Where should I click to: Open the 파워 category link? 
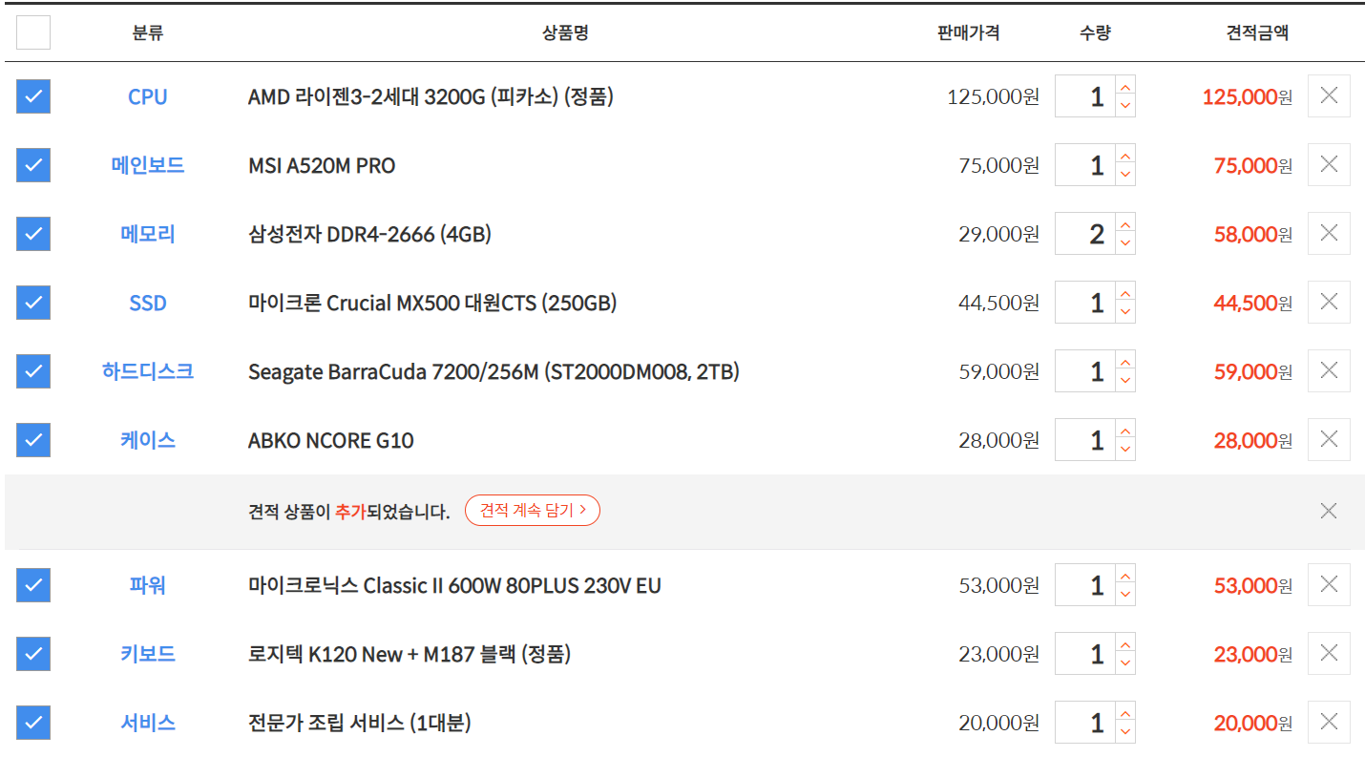148,585
